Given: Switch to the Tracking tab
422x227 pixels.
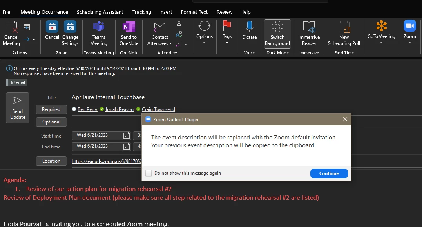Looking at the screenshot, I should pyautogui.click(x=142, y=12).
